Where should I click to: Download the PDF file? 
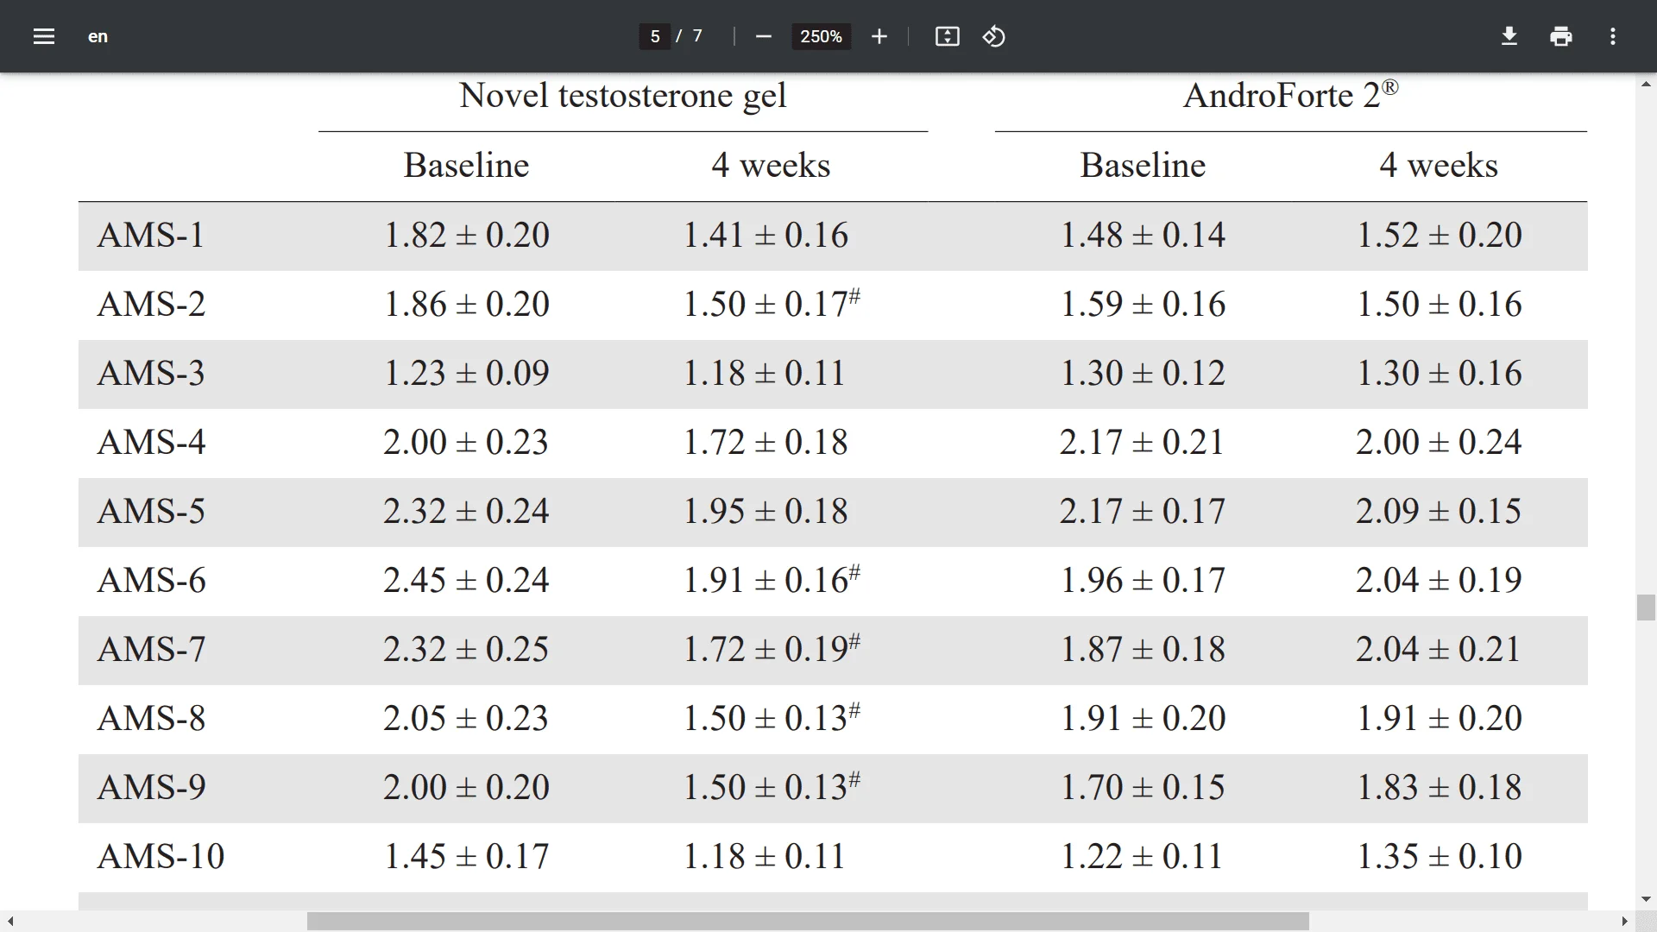[1509, 36]
